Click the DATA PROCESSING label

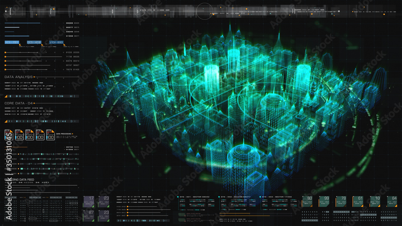pyautogui.click(x=64, y=134)
